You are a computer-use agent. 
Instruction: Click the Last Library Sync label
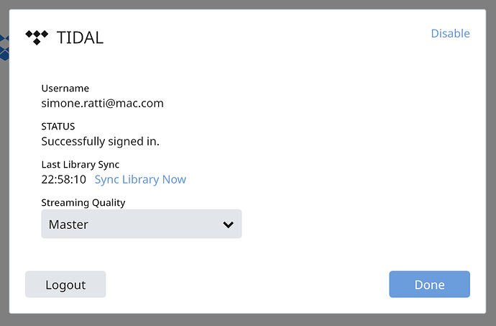81,164
